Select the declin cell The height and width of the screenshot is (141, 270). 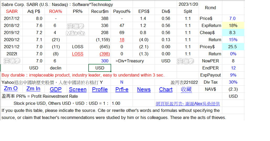tap(56, 68)
